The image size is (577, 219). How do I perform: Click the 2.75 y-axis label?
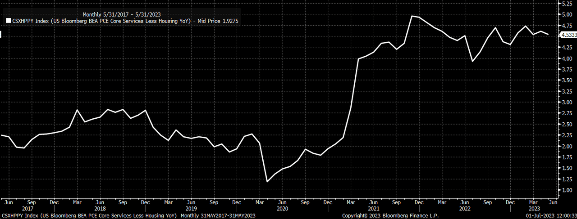coord(567,113)
